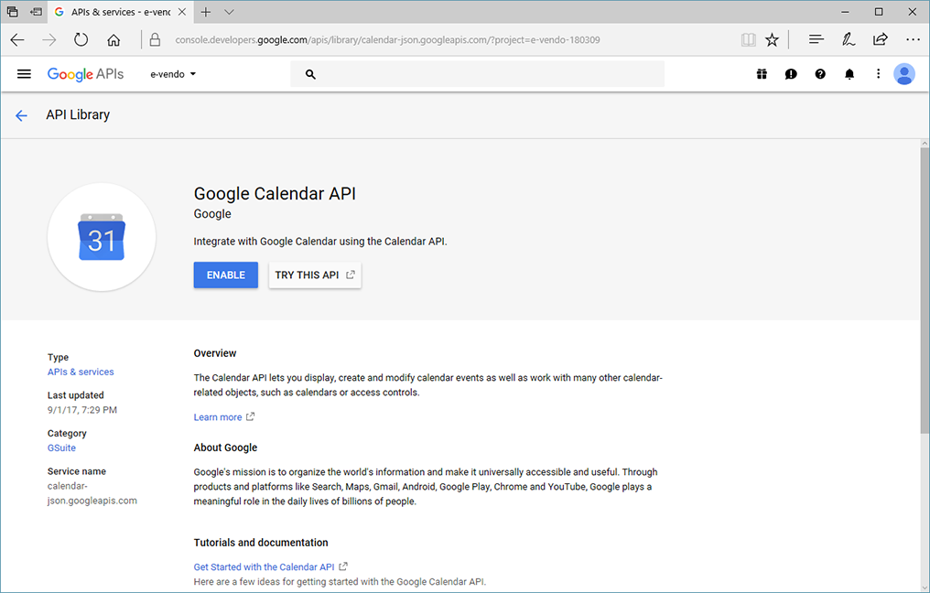Open the e-vendo project selector dropdown
930x593 pixels.
pyautogui.click(x=173, y=74)
